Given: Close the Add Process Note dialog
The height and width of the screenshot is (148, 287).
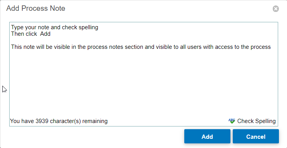Looking at the screenshot, I should pyautogui.click(x=276, y=8).
